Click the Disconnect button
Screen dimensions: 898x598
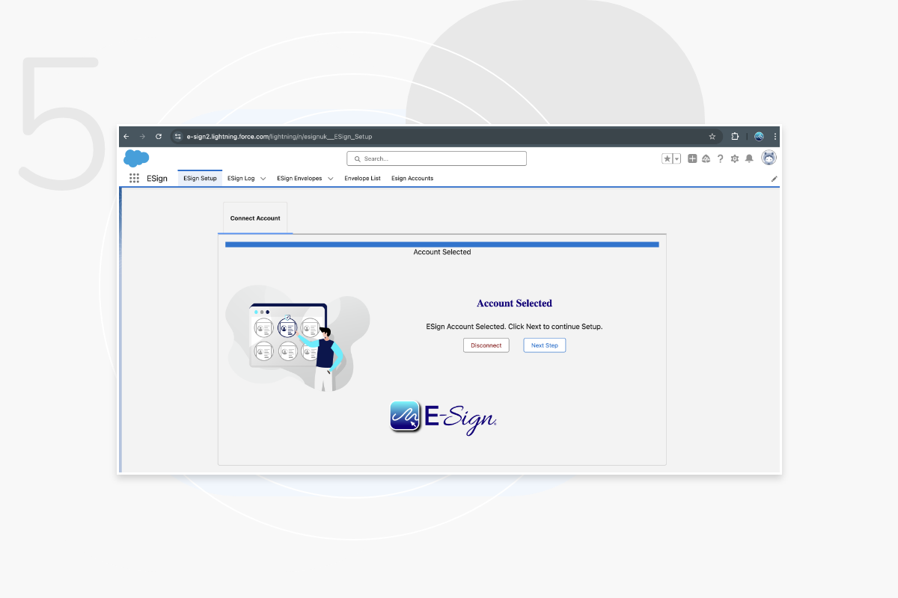point(486,345)
